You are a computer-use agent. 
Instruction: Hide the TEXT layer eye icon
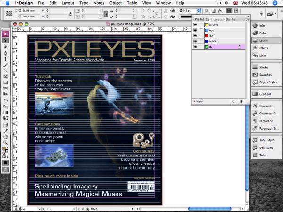point(195,36)
